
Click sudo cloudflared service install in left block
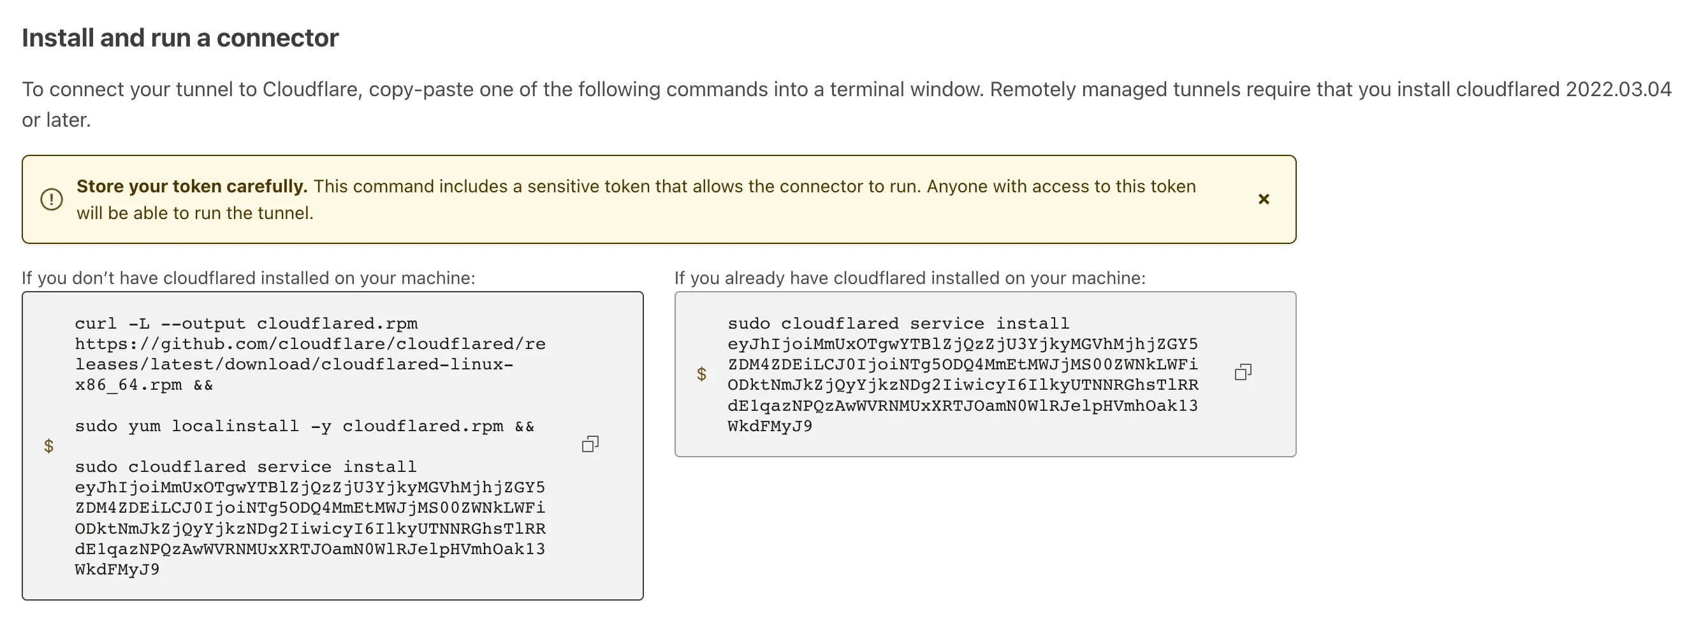tap(245, 467)
